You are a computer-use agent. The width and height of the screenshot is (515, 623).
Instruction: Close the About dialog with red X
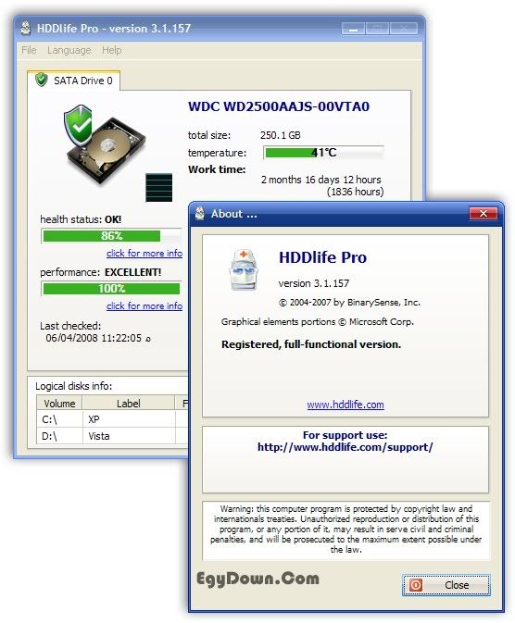pyautogui.click(x=484, y=213)
